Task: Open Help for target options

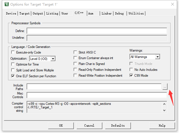Action: pyautogui.click(x=162, y=125)
